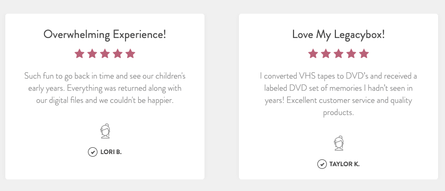Click the "Overwhelming Experience!" heading

coord(105,35)
